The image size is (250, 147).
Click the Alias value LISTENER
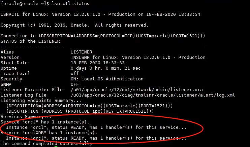82,52
